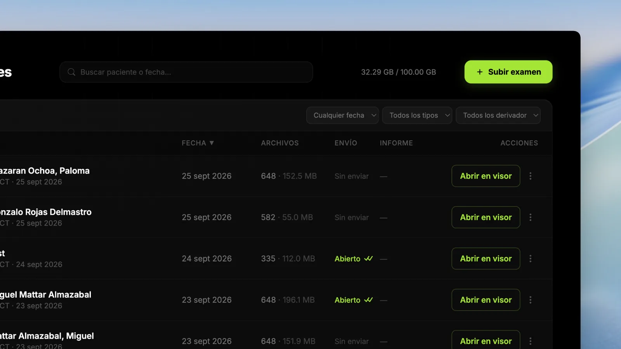Click Abrir en visor for Gonzalo Rojas Delmastro
The image size is (621, 349).
[486, 218]
